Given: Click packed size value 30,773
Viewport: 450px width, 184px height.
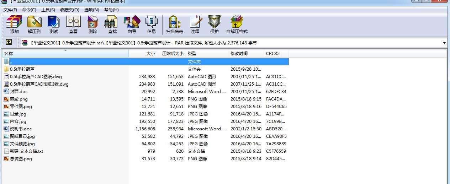Looking at the screenshot, I should (x=176, y=159).
